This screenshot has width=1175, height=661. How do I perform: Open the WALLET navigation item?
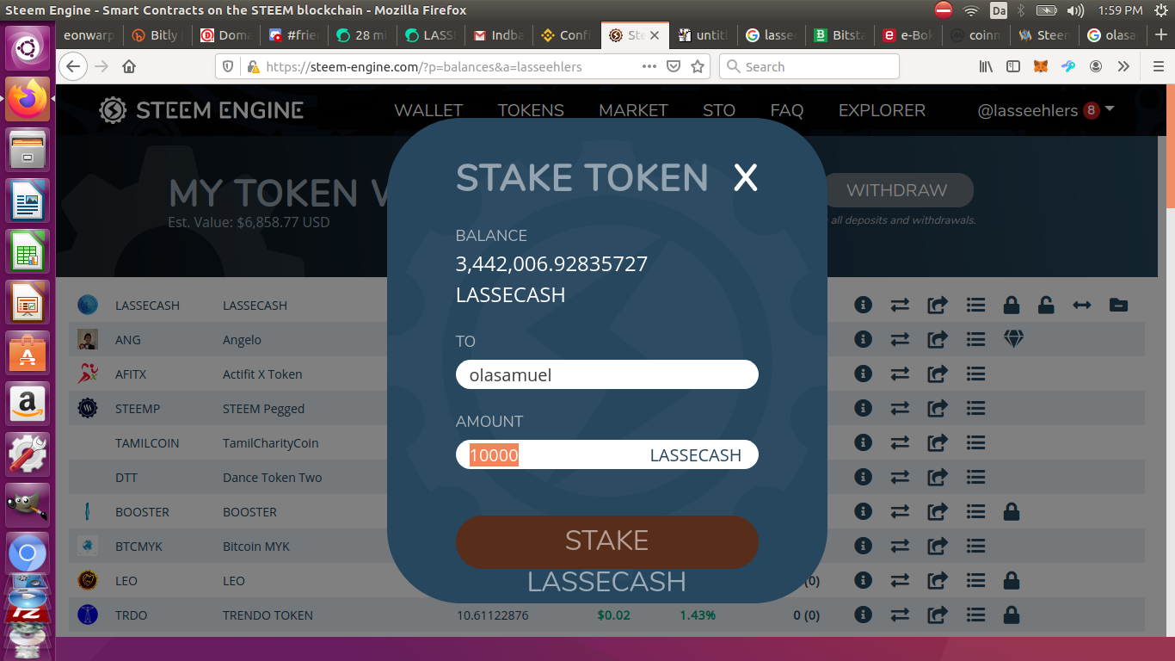[x=428, y=110]
